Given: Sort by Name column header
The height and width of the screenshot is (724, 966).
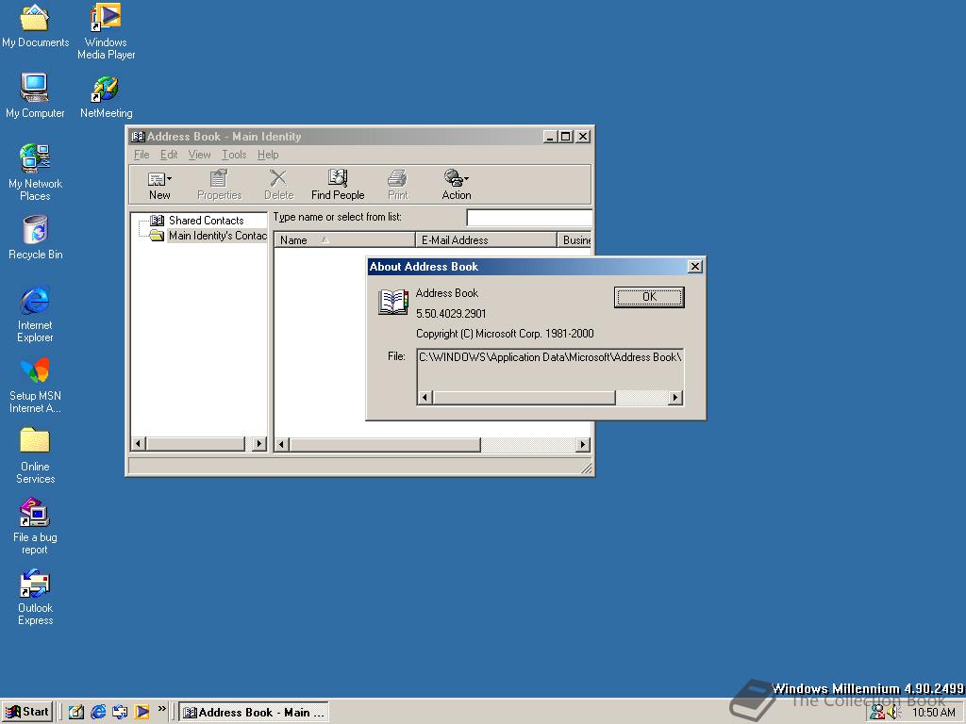Looking at the screenshot, I should tap(344, 240).
